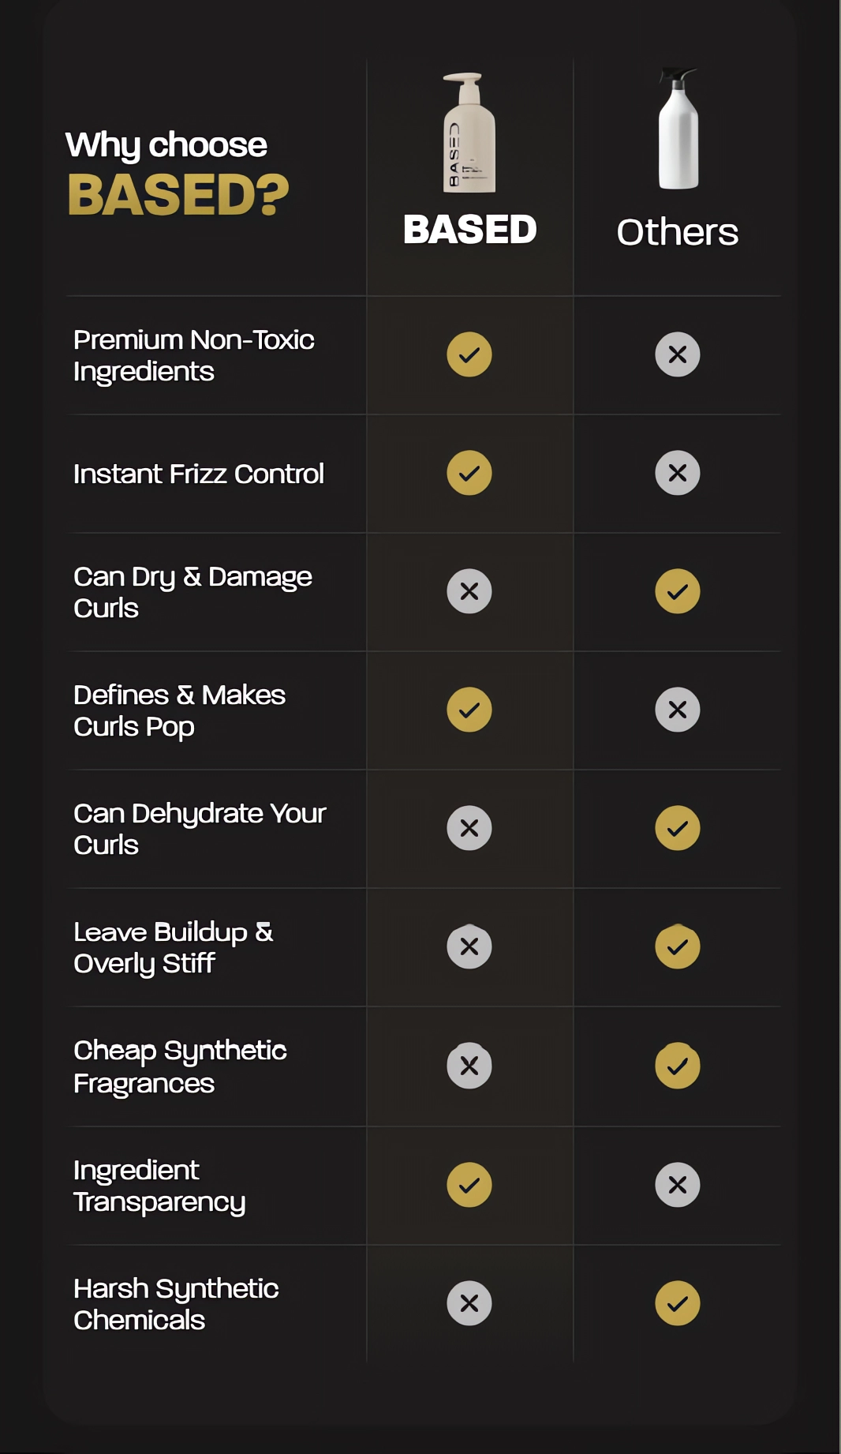Click Others checkmark for Harsh Synthetic Chemicals
The height and width of the screenshot is (1454, 841).
coord(678,1303)
